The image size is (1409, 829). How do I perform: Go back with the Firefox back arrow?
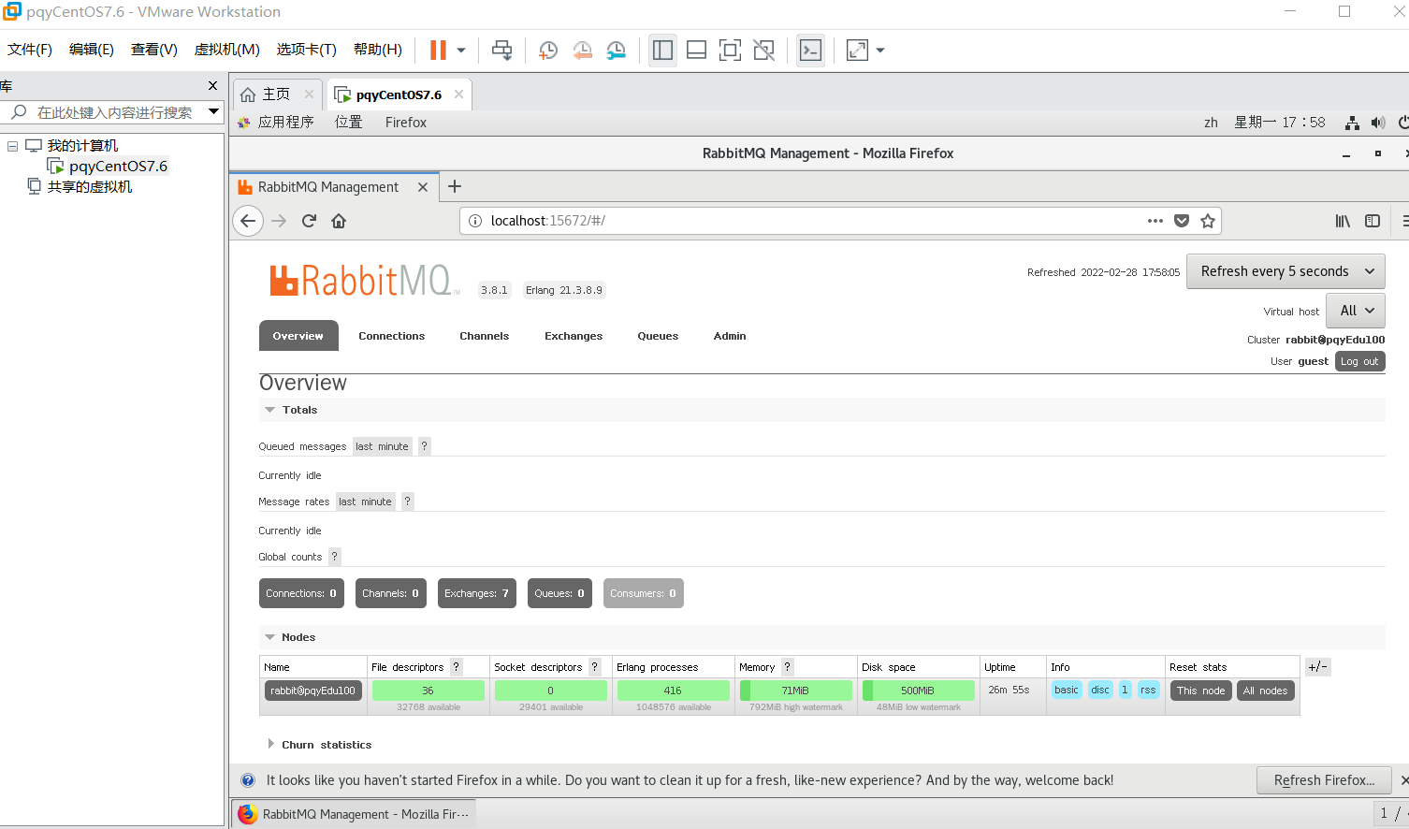pos(247,221)
